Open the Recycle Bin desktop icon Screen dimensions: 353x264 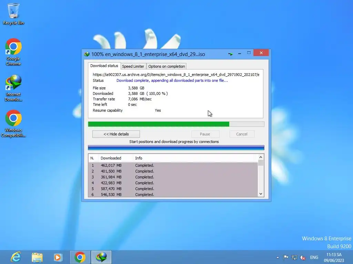click(13, 14)
